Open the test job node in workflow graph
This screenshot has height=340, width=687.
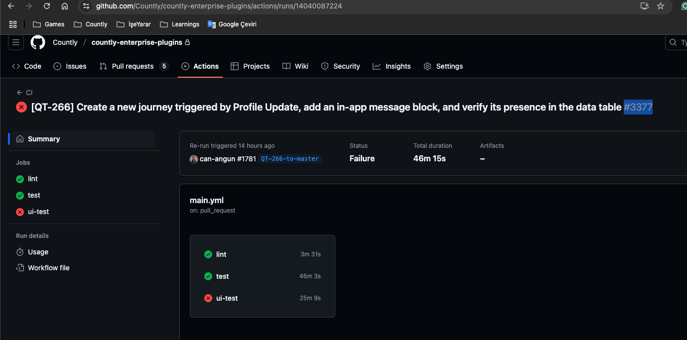[x=263, y=276]
